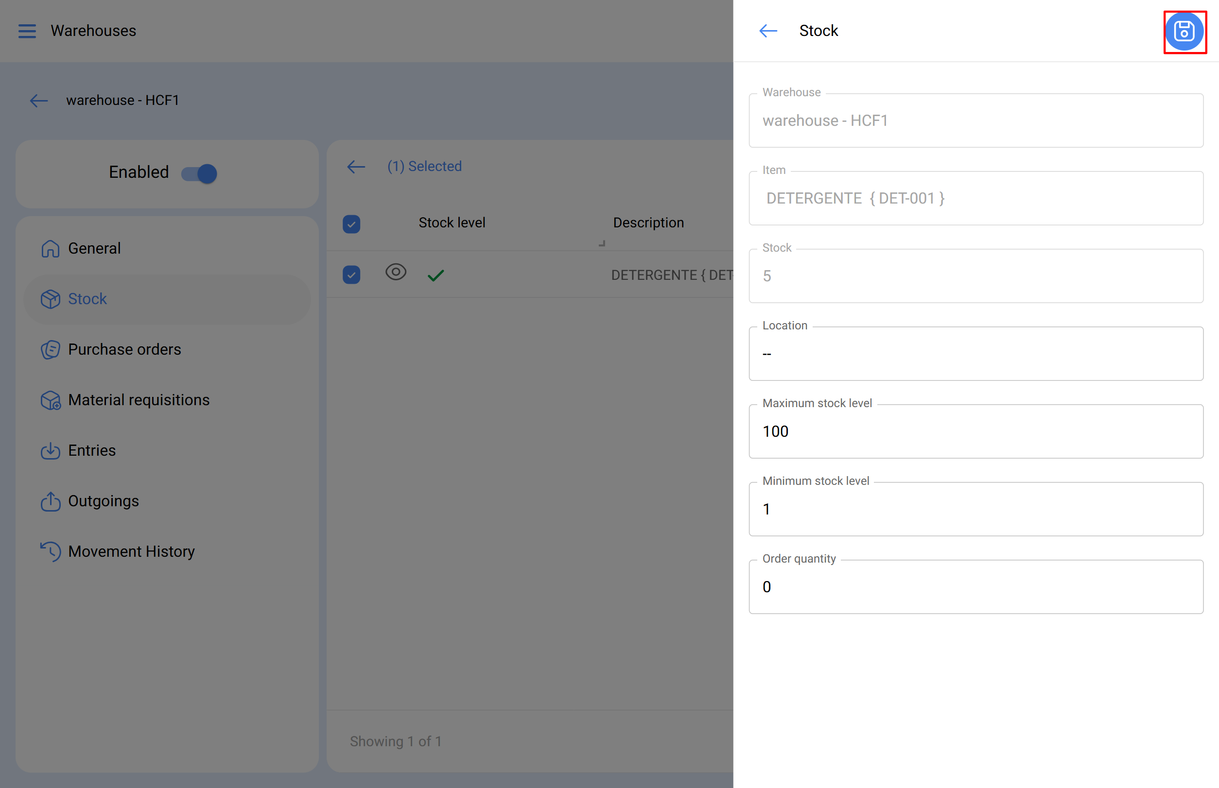1219x788 pixels.
Task: Click the save icon in Stock panel
Action: [x=1184, y=31]
